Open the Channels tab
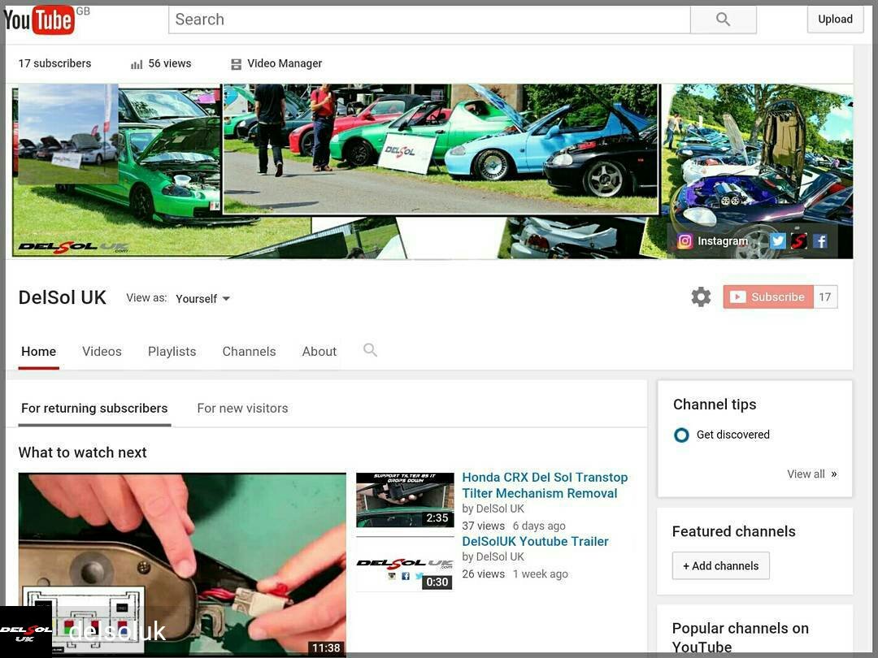878x658 pixels. coord(250,352)
